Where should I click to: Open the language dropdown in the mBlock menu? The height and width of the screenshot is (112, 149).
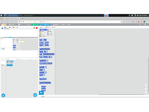pos(12,25)
